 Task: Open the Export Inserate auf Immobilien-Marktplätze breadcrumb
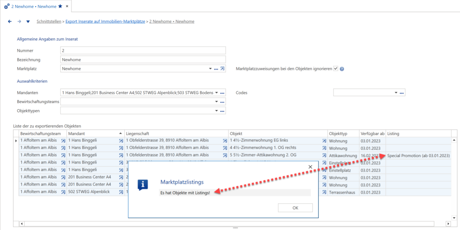[105, 22]
